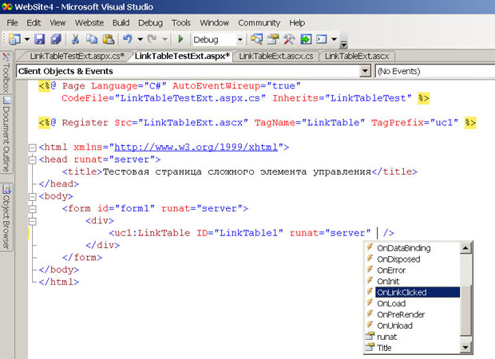Select OnPreRender in IntelliSense list
The image size is (495, 359).
pyautogui.click(x=412, y=314)
